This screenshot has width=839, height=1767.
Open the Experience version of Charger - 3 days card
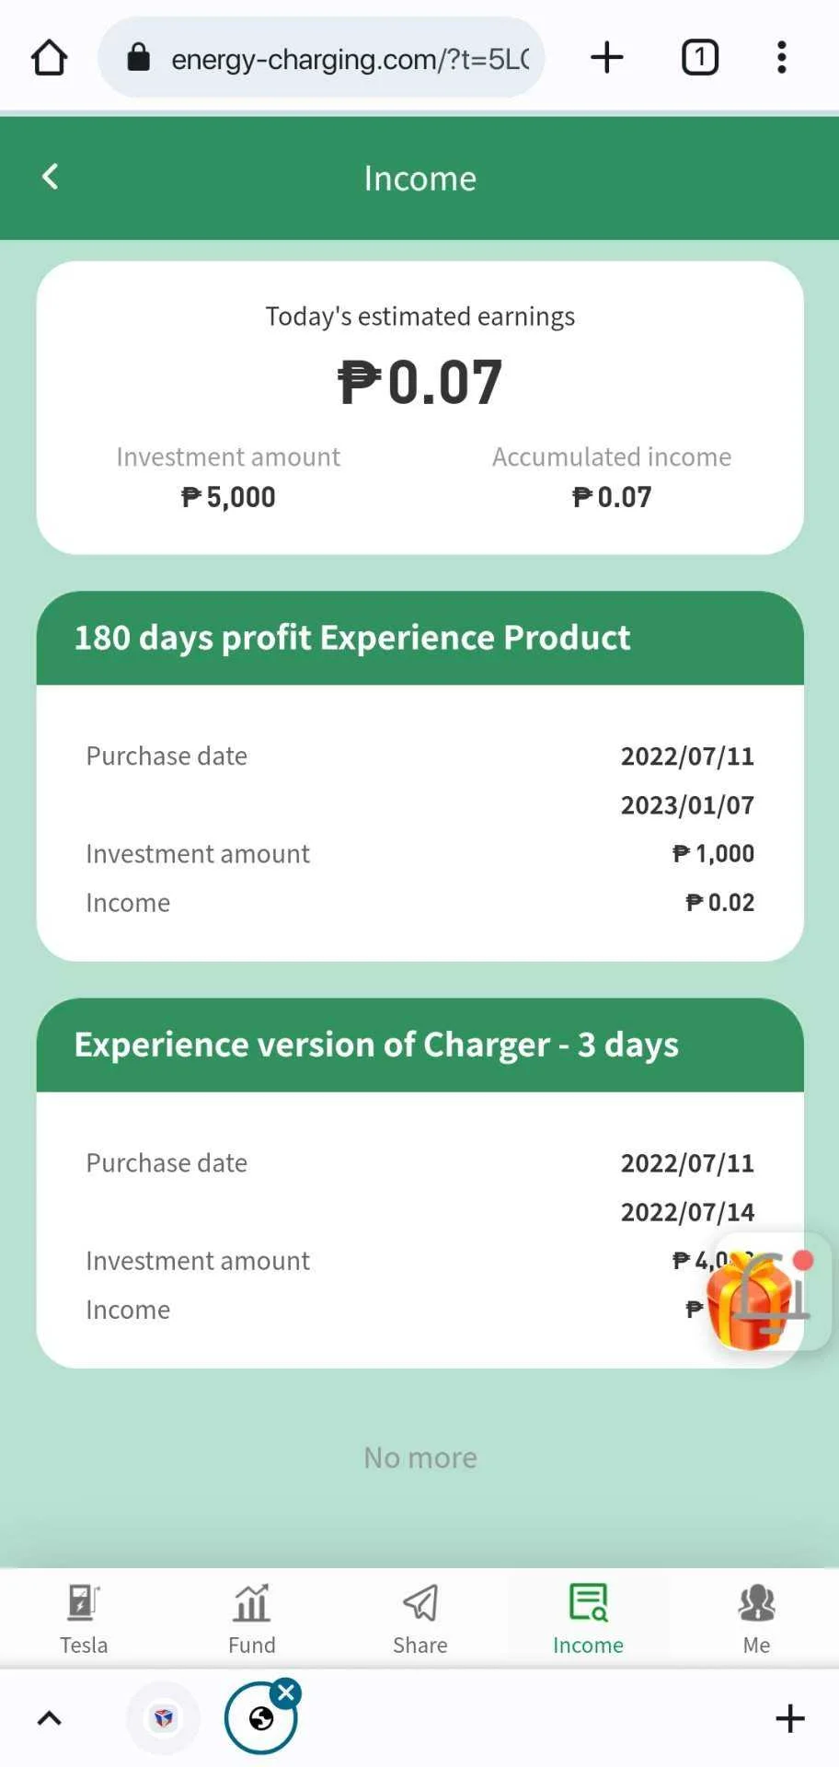point(419,1183)
